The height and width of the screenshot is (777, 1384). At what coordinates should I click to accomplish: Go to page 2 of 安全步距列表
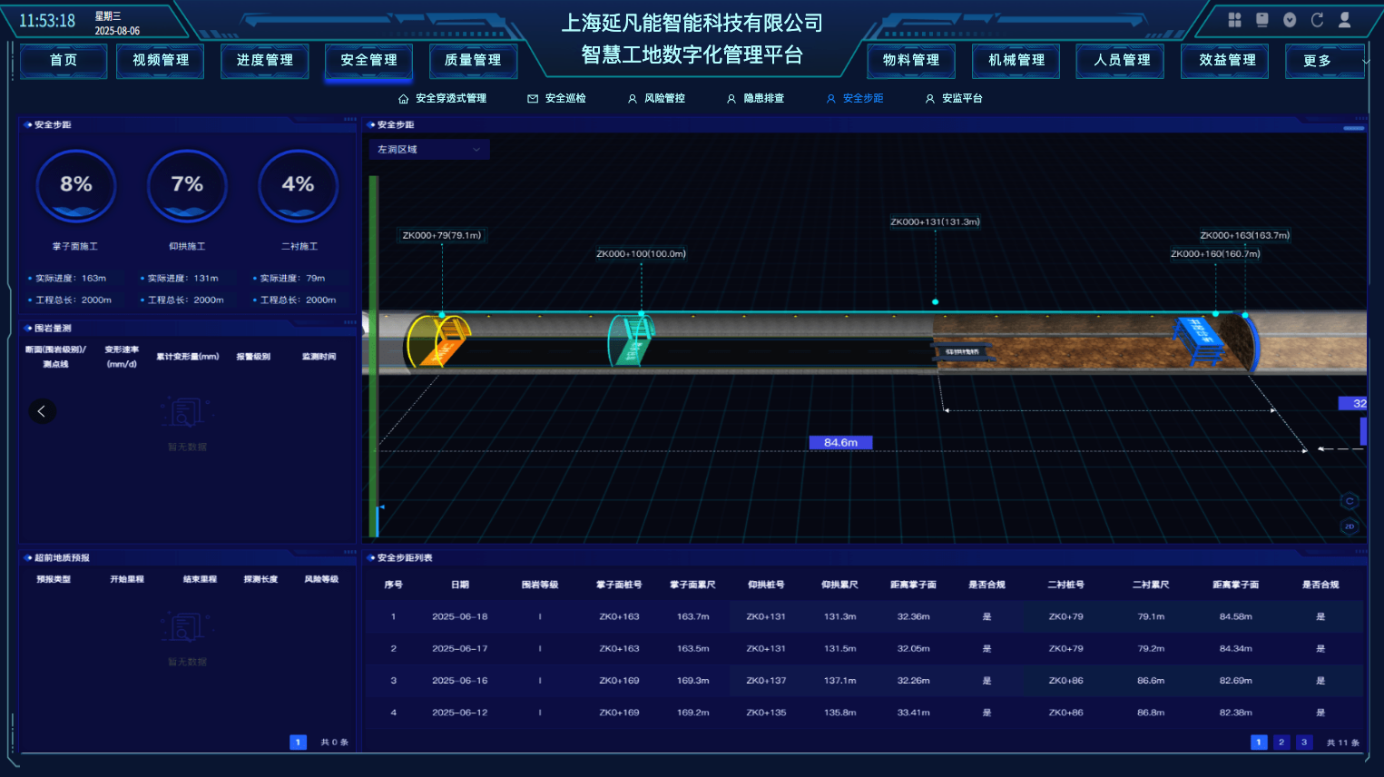(x=1281, y=743)
